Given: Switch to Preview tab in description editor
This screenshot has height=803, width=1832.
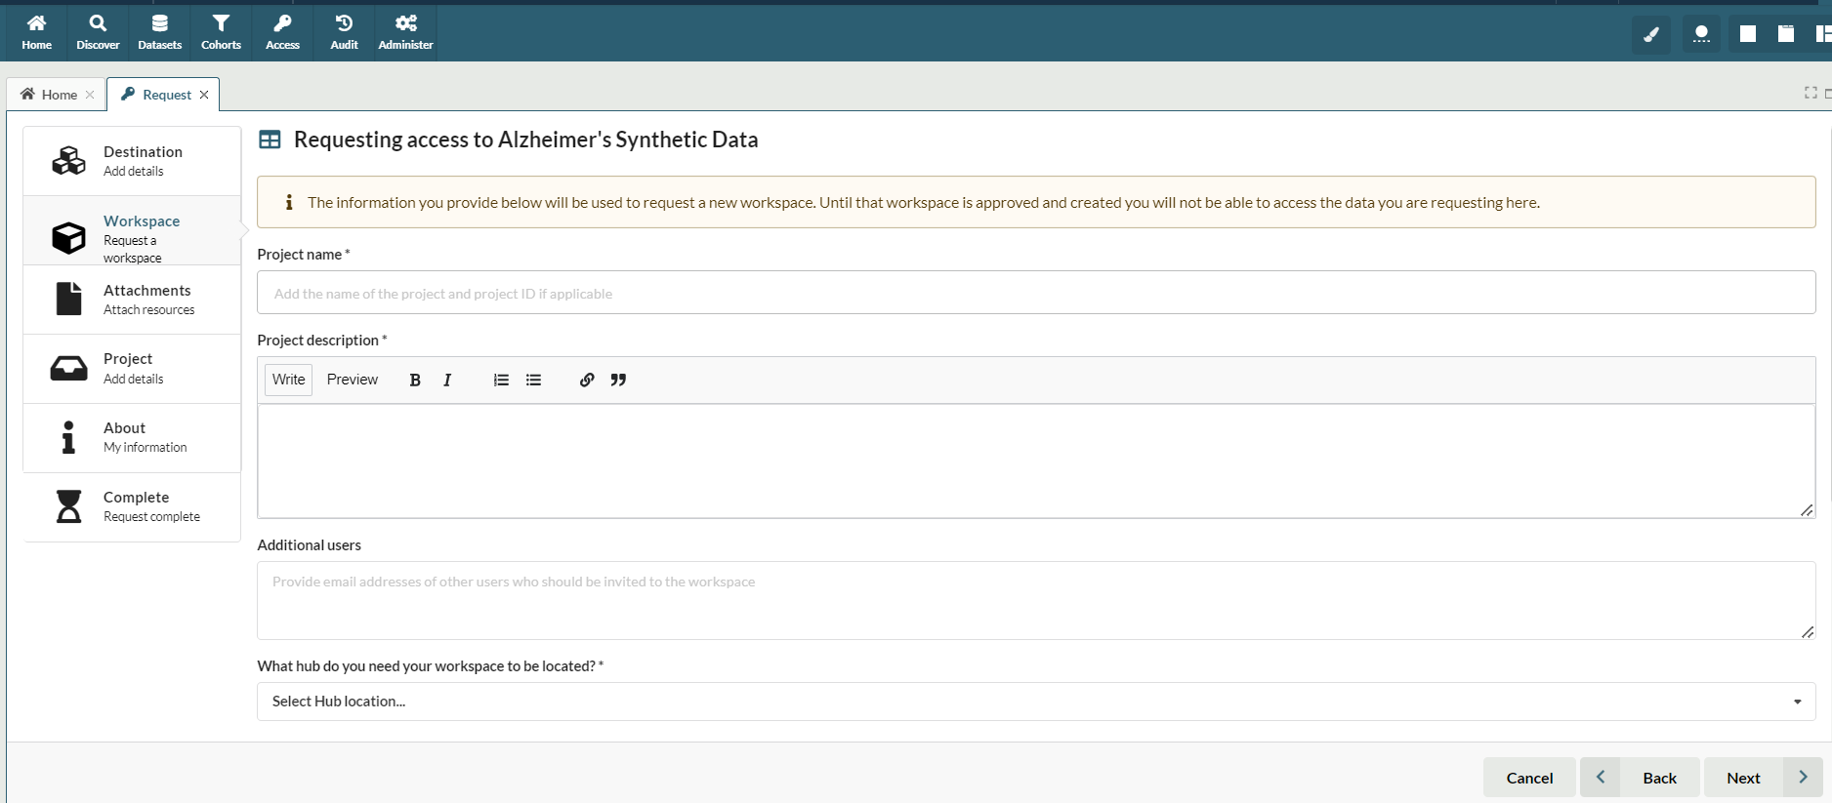Looking at the screenshot, I should 352,380.
